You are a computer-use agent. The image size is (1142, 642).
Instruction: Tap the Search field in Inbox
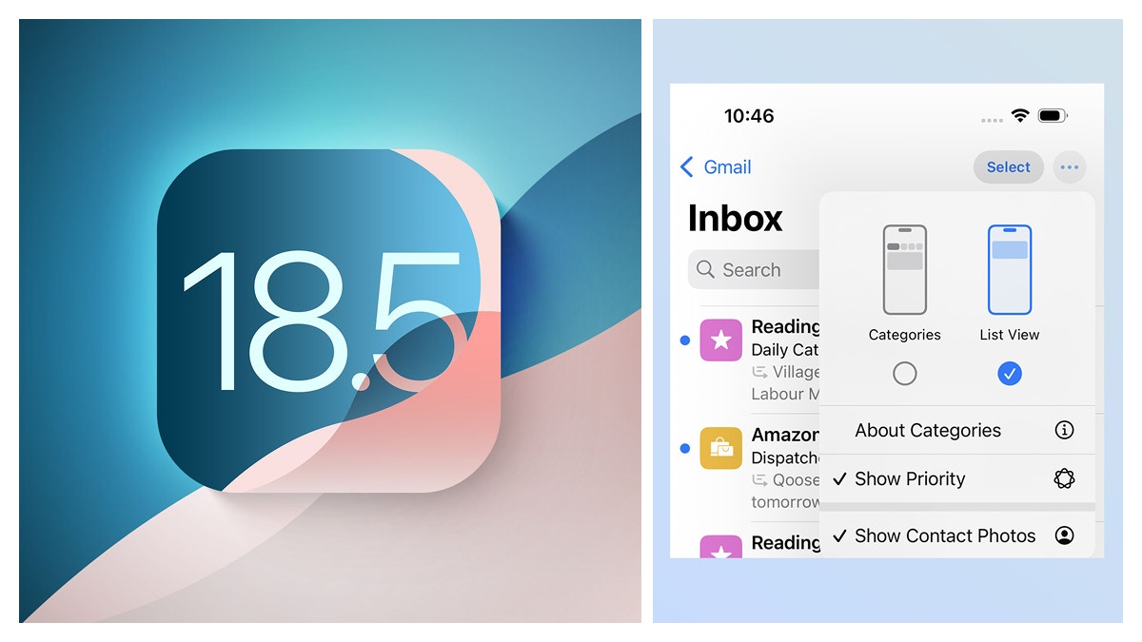click(754, 270)
